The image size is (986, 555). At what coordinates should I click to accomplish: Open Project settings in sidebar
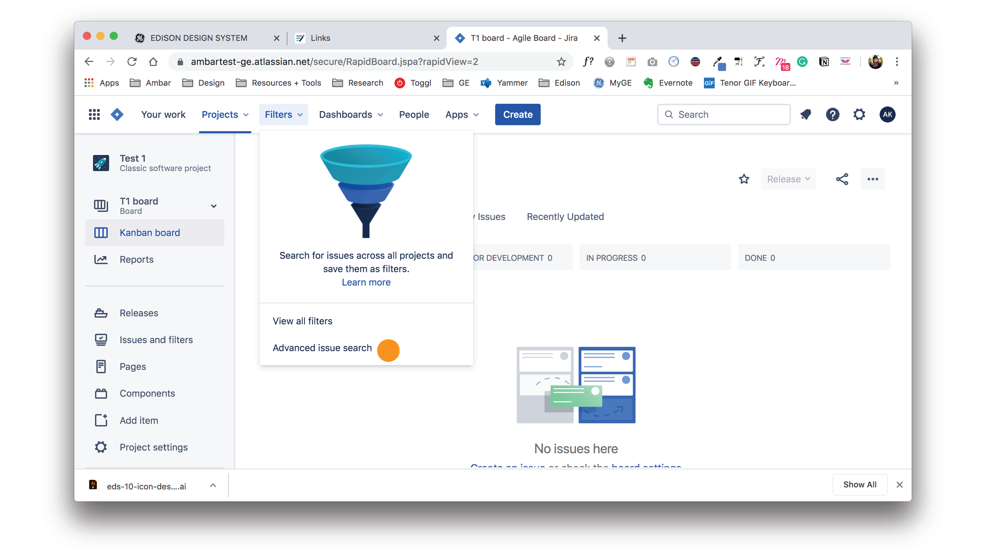pos(155,447)
